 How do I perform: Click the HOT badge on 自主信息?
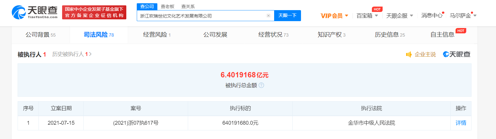pos(460,31)
